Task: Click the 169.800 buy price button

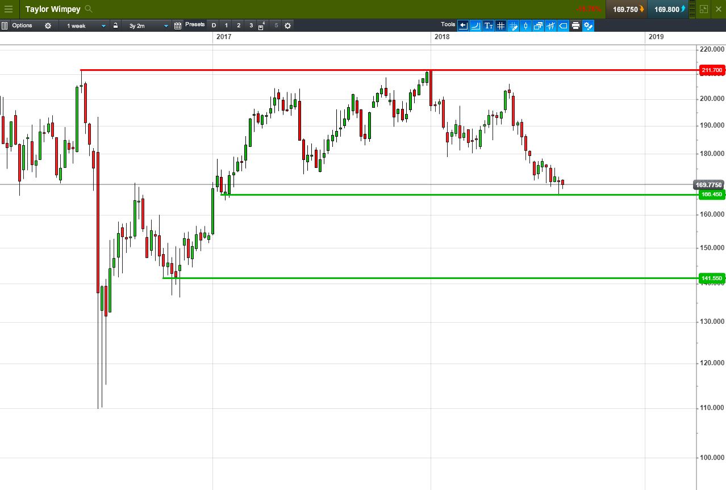Action: click(x=669, y=9)
